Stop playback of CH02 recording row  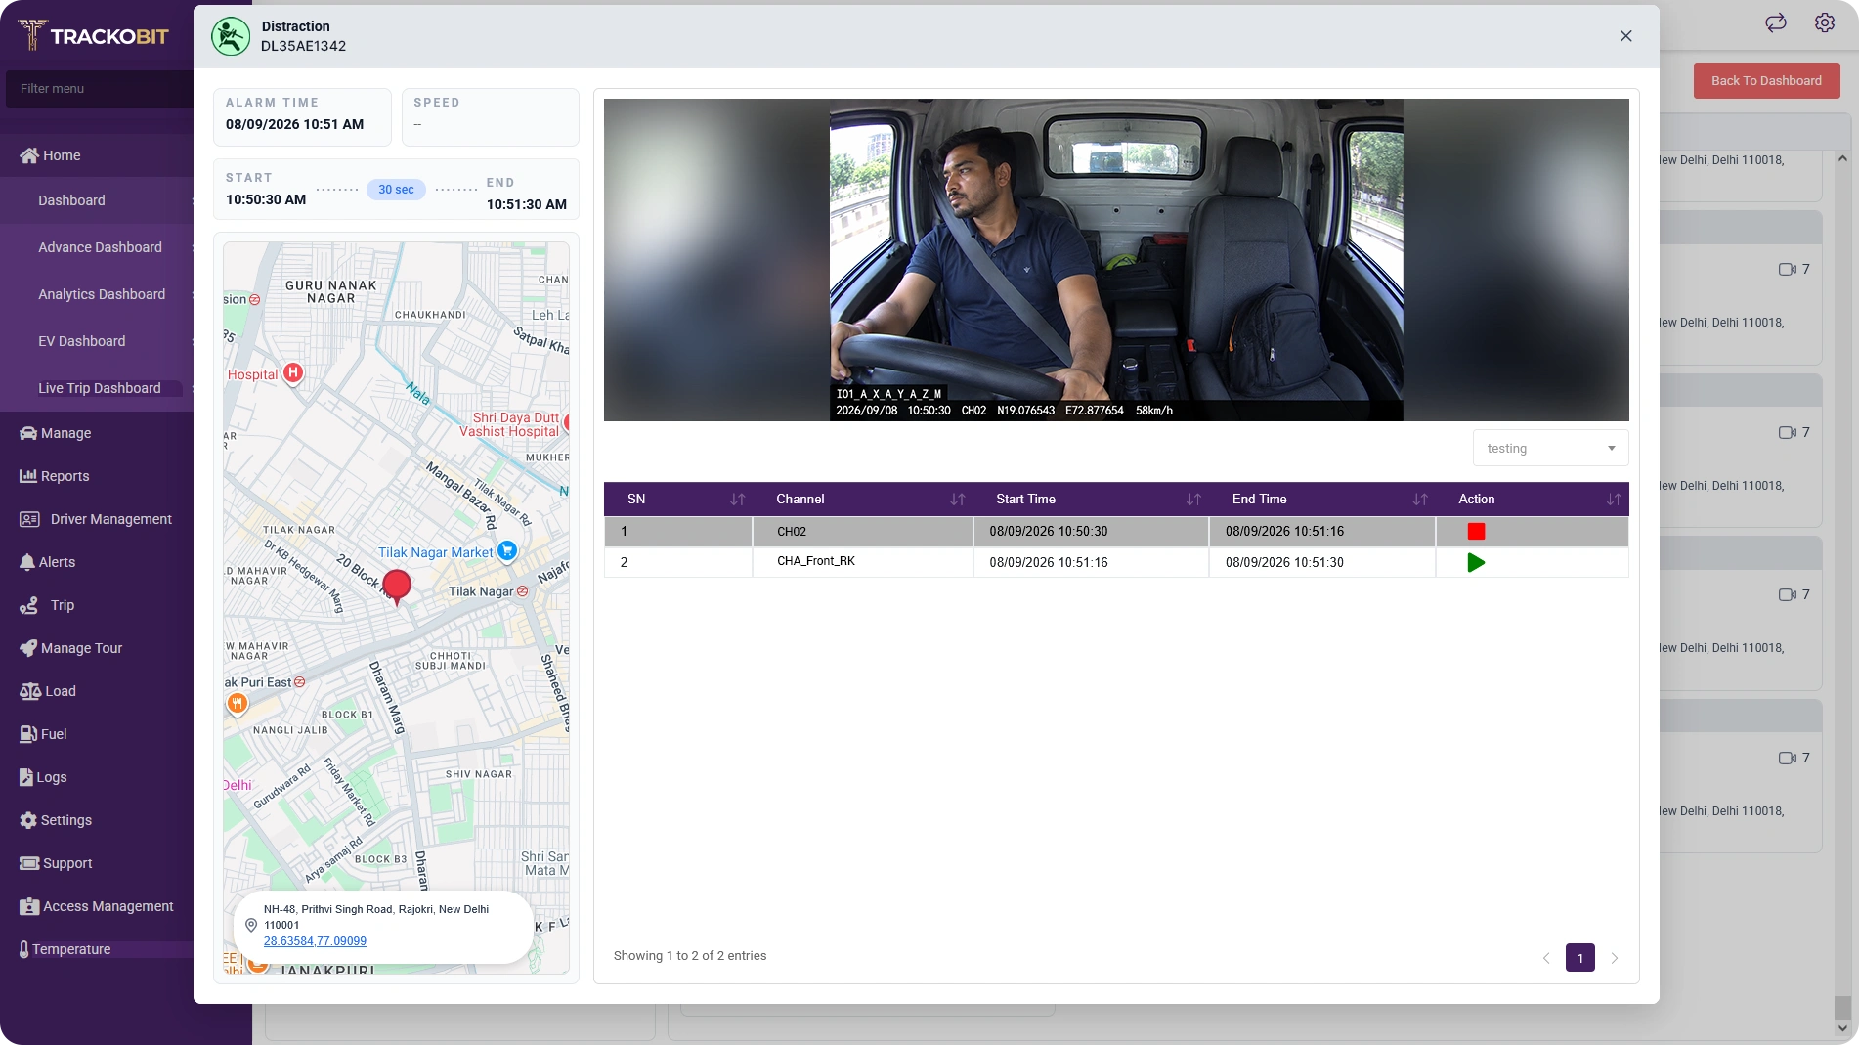pyautogui.click(x=1476, y=532)
